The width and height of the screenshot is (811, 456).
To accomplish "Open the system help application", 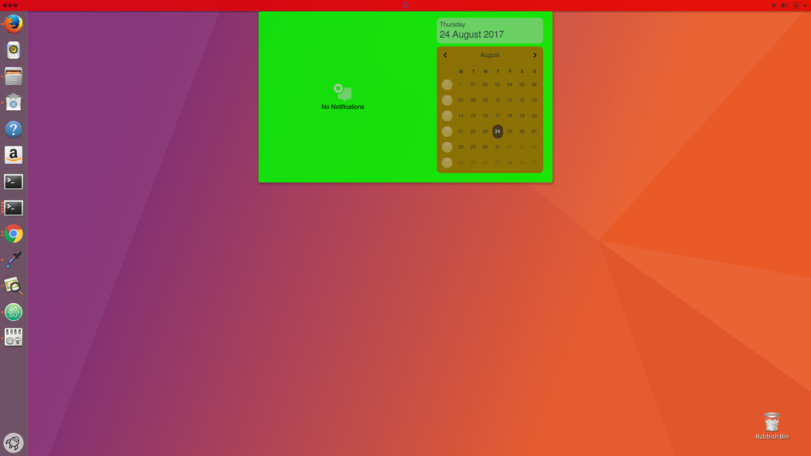I will tap(14, 129).
